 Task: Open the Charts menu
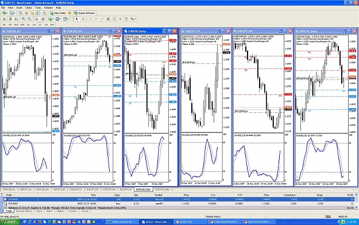pyautogui.click(x=28, y=7)
